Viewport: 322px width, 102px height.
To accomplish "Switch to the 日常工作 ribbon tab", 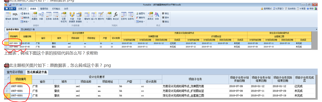I will 22,8.
